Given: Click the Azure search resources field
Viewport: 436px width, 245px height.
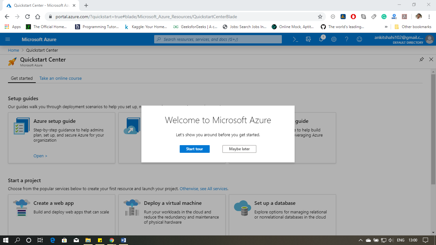Looking at the screenshot, I should (218, 39).
